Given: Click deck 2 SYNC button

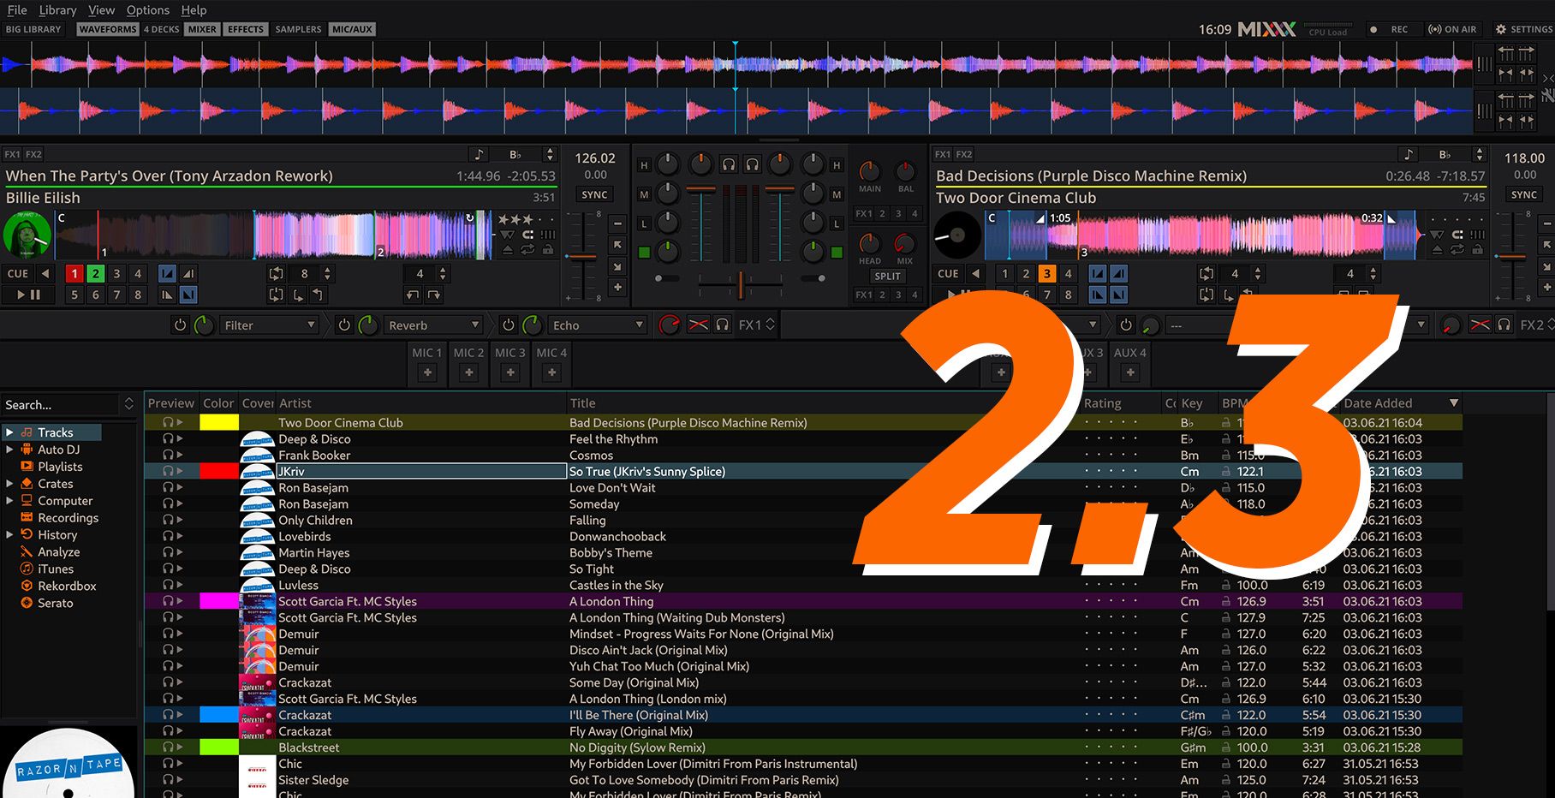Looking at the screenshot, I should [1523, 195].
